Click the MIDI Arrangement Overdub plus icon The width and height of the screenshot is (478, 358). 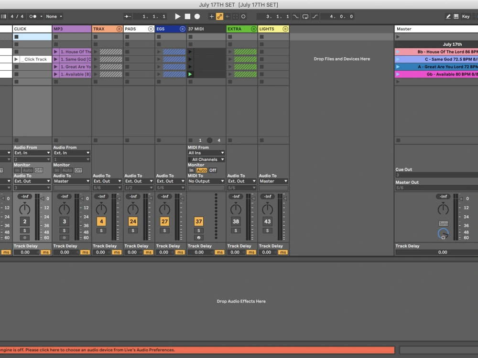(211, 16)
